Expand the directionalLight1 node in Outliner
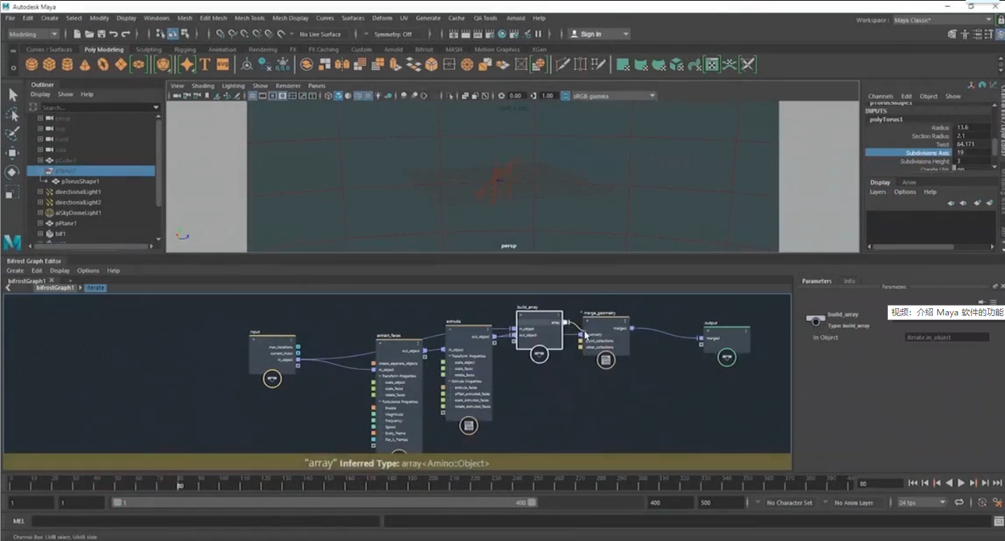 41,192
